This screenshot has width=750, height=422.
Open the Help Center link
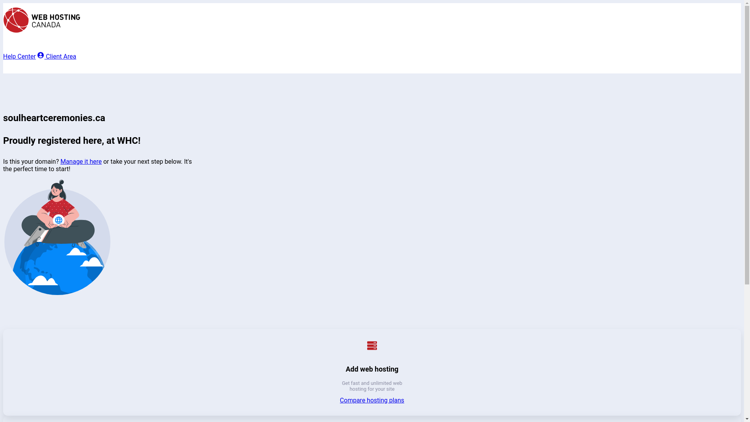[19, 57]
